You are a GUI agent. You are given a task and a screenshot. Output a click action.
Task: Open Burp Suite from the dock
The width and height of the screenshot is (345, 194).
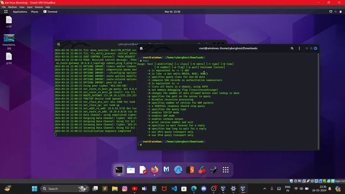coord(190,170)
